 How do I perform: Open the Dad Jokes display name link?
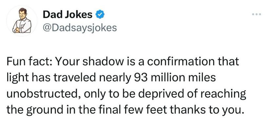point(67,15)
